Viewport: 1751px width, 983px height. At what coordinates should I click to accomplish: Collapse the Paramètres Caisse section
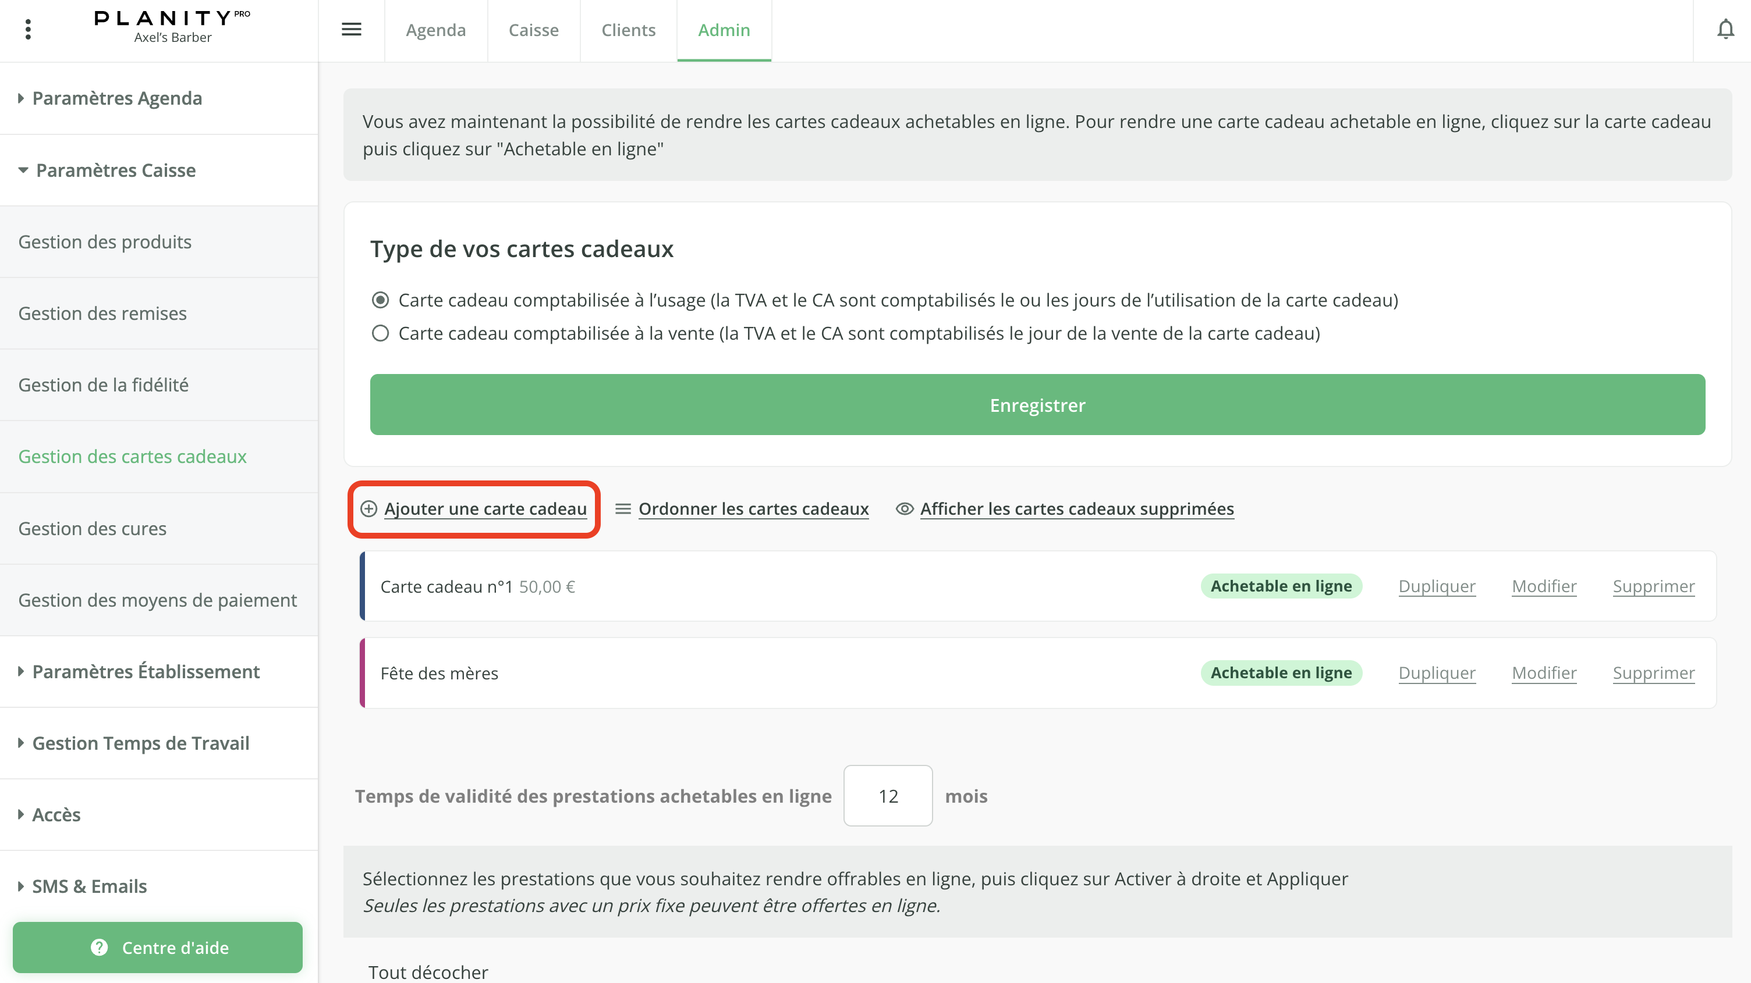click(116, 170)
